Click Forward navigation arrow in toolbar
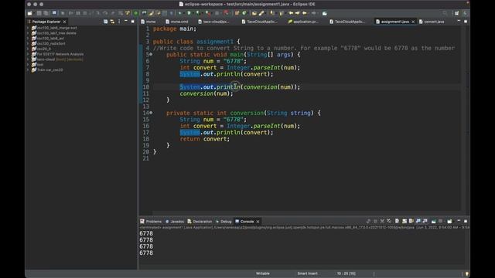Image resolution: width=495 pixels, height=278 pixels. (313, 13)
